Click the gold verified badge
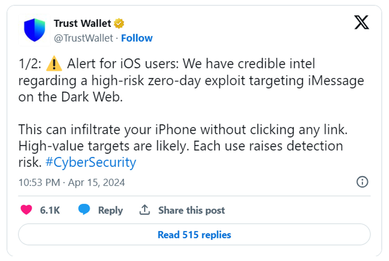The image size is (389, 261). (x=119, y=24)
